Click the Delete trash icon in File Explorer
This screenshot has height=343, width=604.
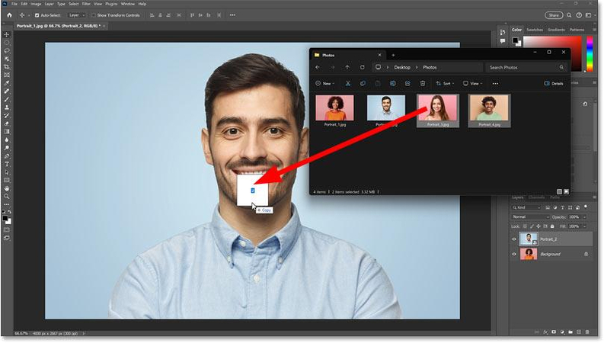click(420, 83)
